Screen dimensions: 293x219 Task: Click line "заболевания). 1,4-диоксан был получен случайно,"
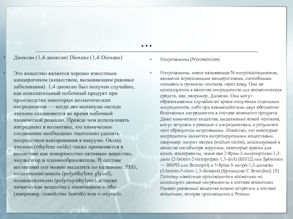[x=74, y=87]
